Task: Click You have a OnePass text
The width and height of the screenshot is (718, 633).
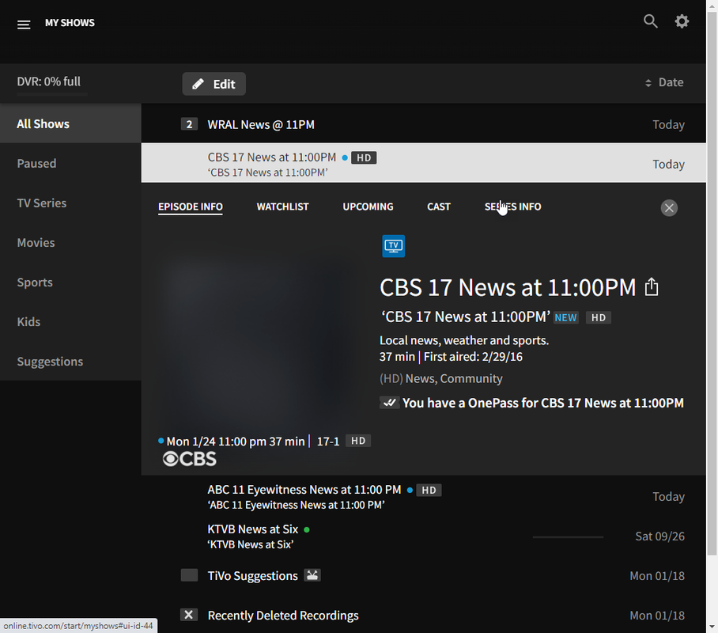Action: click(543, 403)
